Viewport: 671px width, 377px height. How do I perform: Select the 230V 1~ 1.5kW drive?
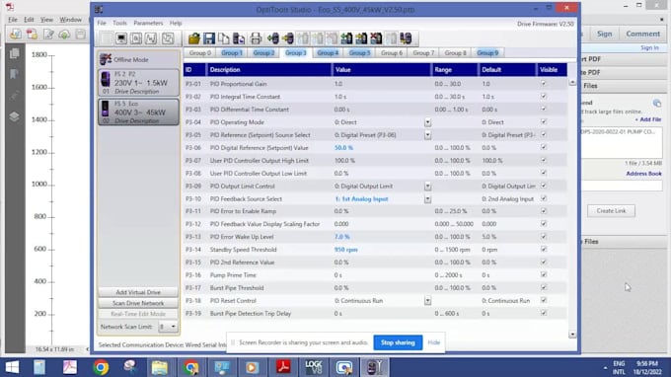click(x=138, y=83)
